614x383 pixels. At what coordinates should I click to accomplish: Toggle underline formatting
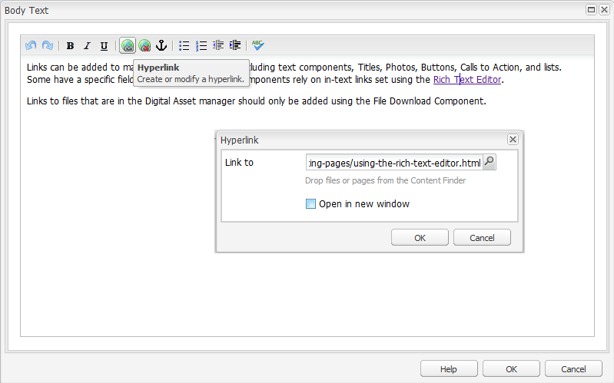(x=104, y=46)
